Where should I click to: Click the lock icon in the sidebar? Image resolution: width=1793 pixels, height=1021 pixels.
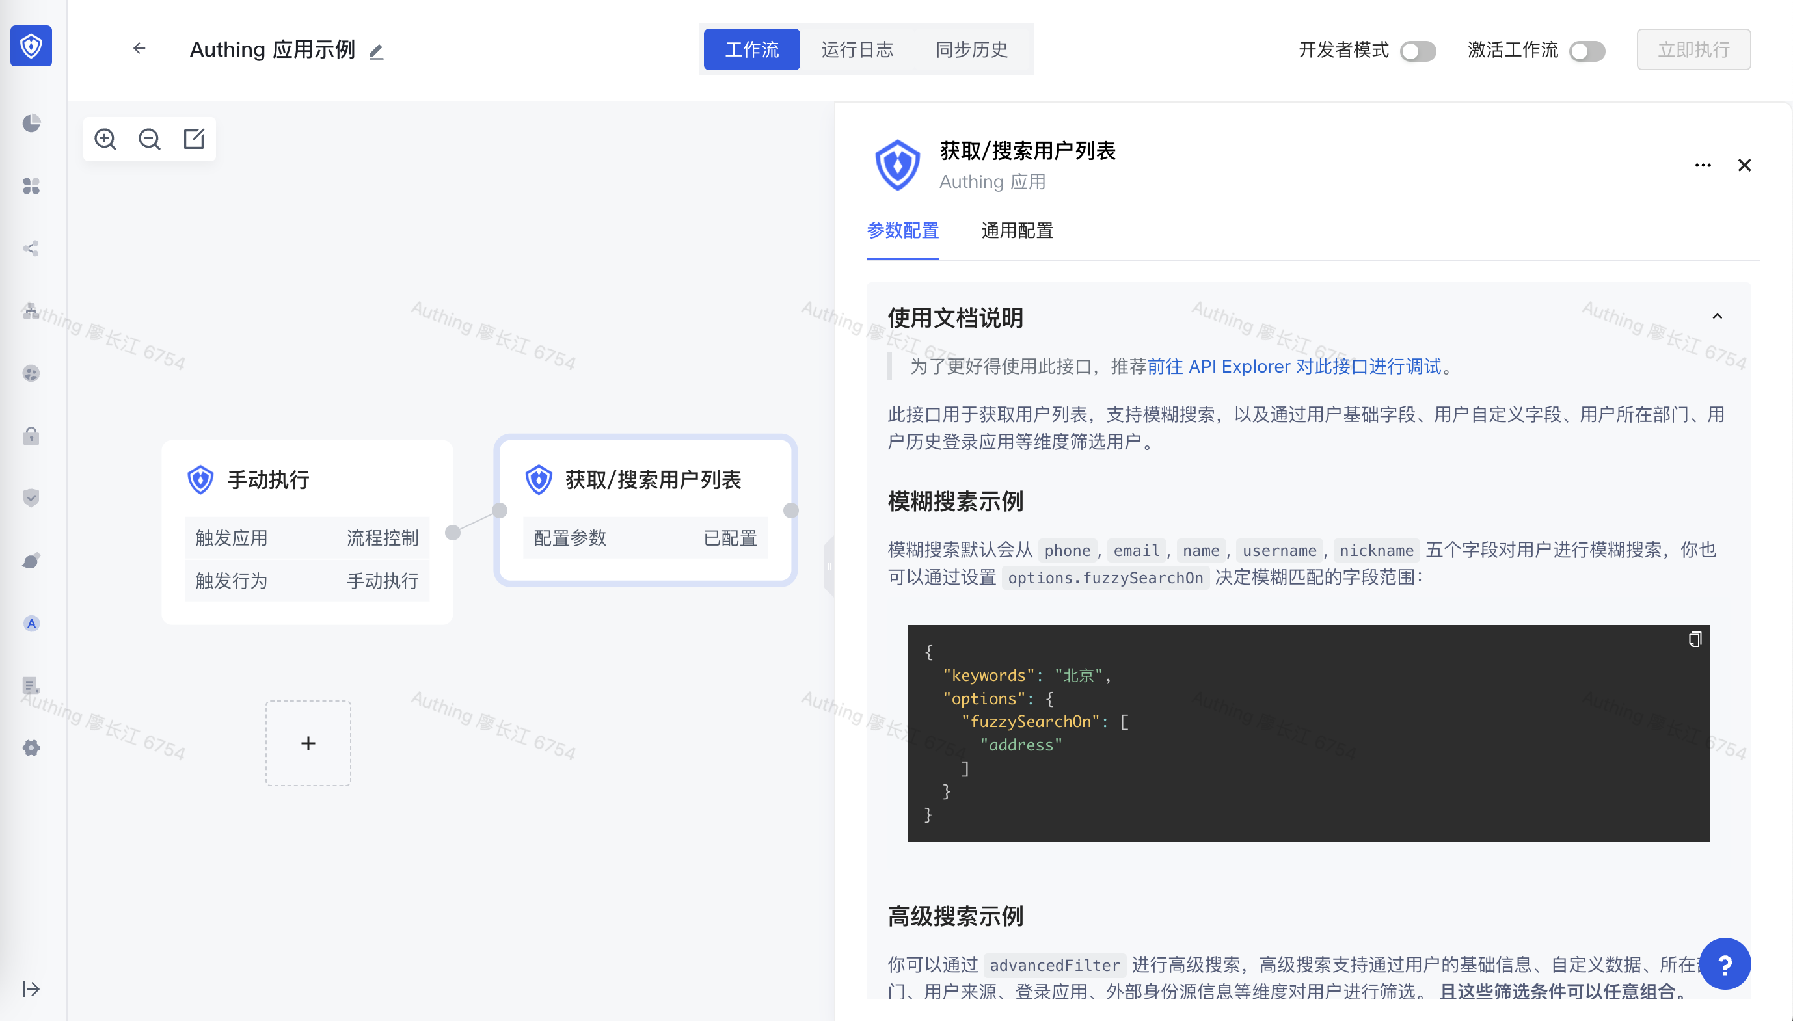point(31,436)
